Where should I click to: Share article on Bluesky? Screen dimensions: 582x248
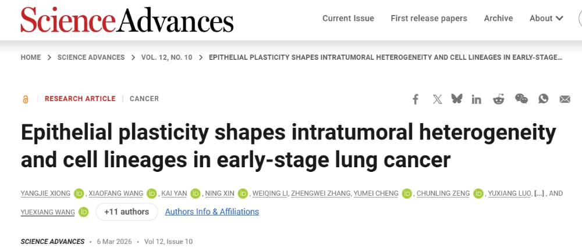[457, 99]
